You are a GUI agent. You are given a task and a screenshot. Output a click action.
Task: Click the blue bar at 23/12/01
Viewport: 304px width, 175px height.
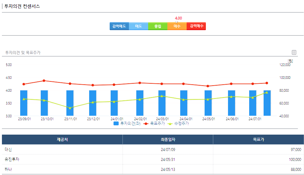click(93, 103)
